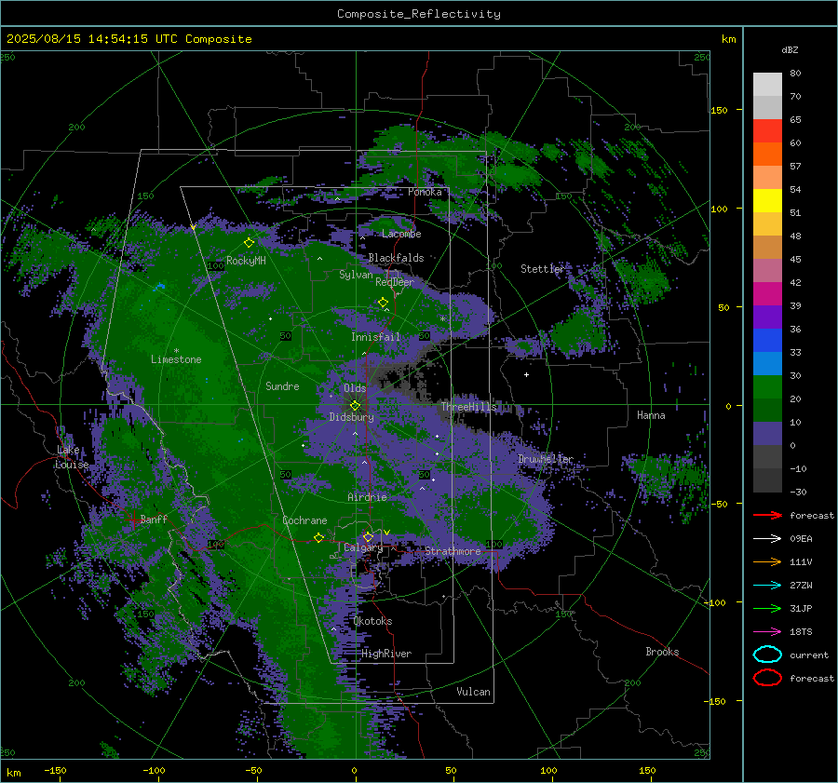
Task: Click the RedDeer city label
Action: pyautogui.click(x=395, y=282)
